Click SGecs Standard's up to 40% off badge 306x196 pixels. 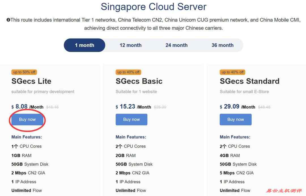coord(232,72)
